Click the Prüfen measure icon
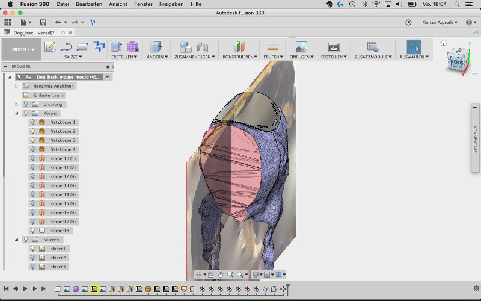Image resolution: width=481 pixels, height=301 pixels. (272, 46)
